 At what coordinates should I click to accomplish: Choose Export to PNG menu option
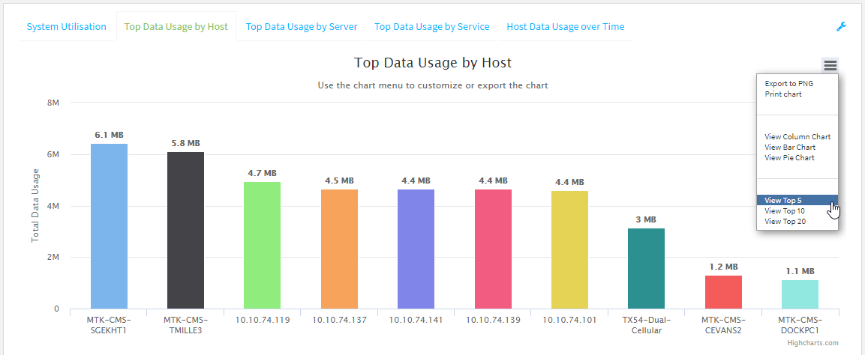(788, 84)
